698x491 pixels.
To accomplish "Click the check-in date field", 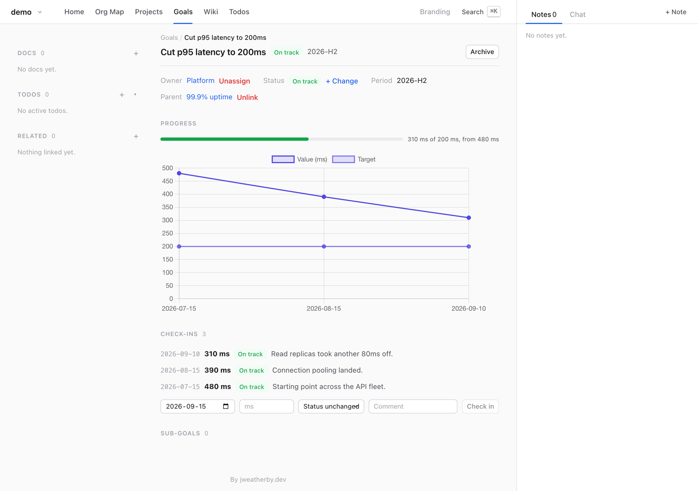I will pyautogui.click(x=198, y=406).
